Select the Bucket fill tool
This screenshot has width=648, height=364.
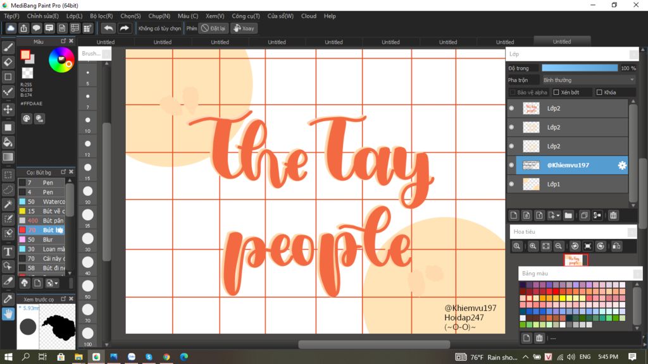(x=8, y=142)
